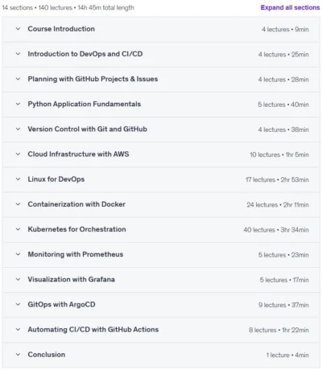This screenshot has width=322, height=370.
Task: Expand the Course Introduction section chevron
Action: [18, 29]
